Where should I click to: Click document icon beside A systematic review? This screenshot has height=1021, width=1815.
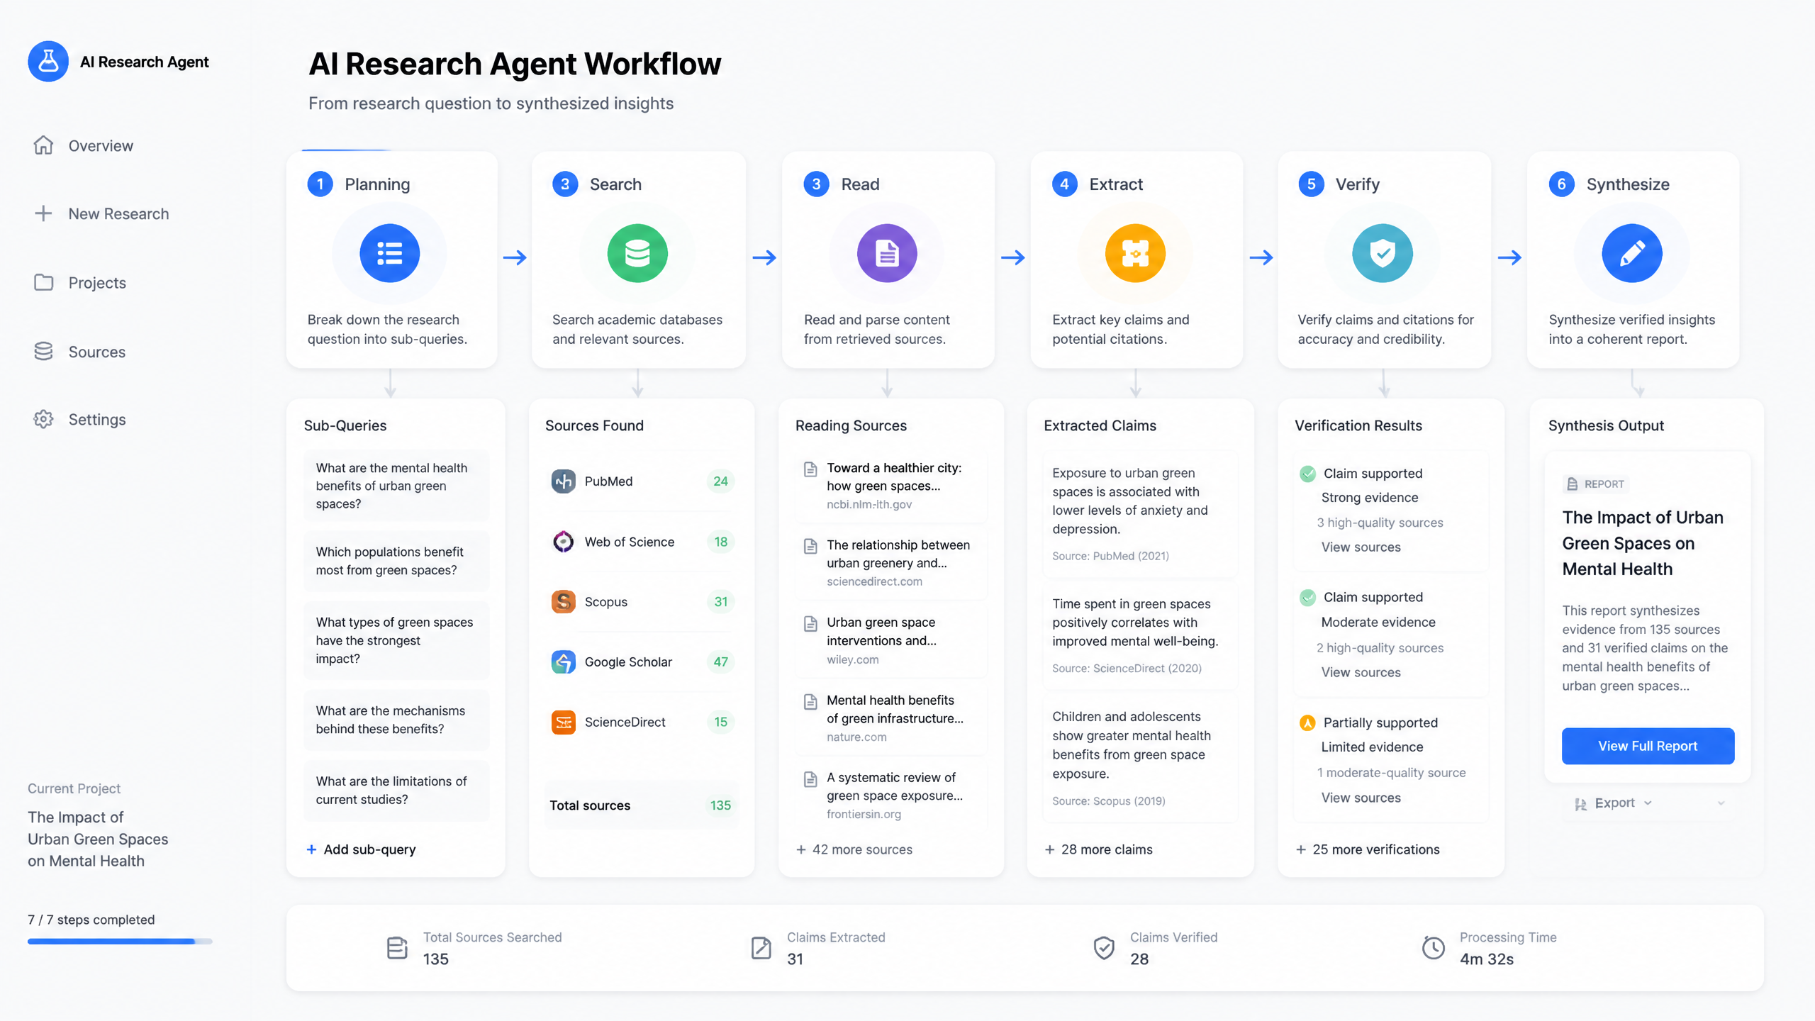(810, 779)
